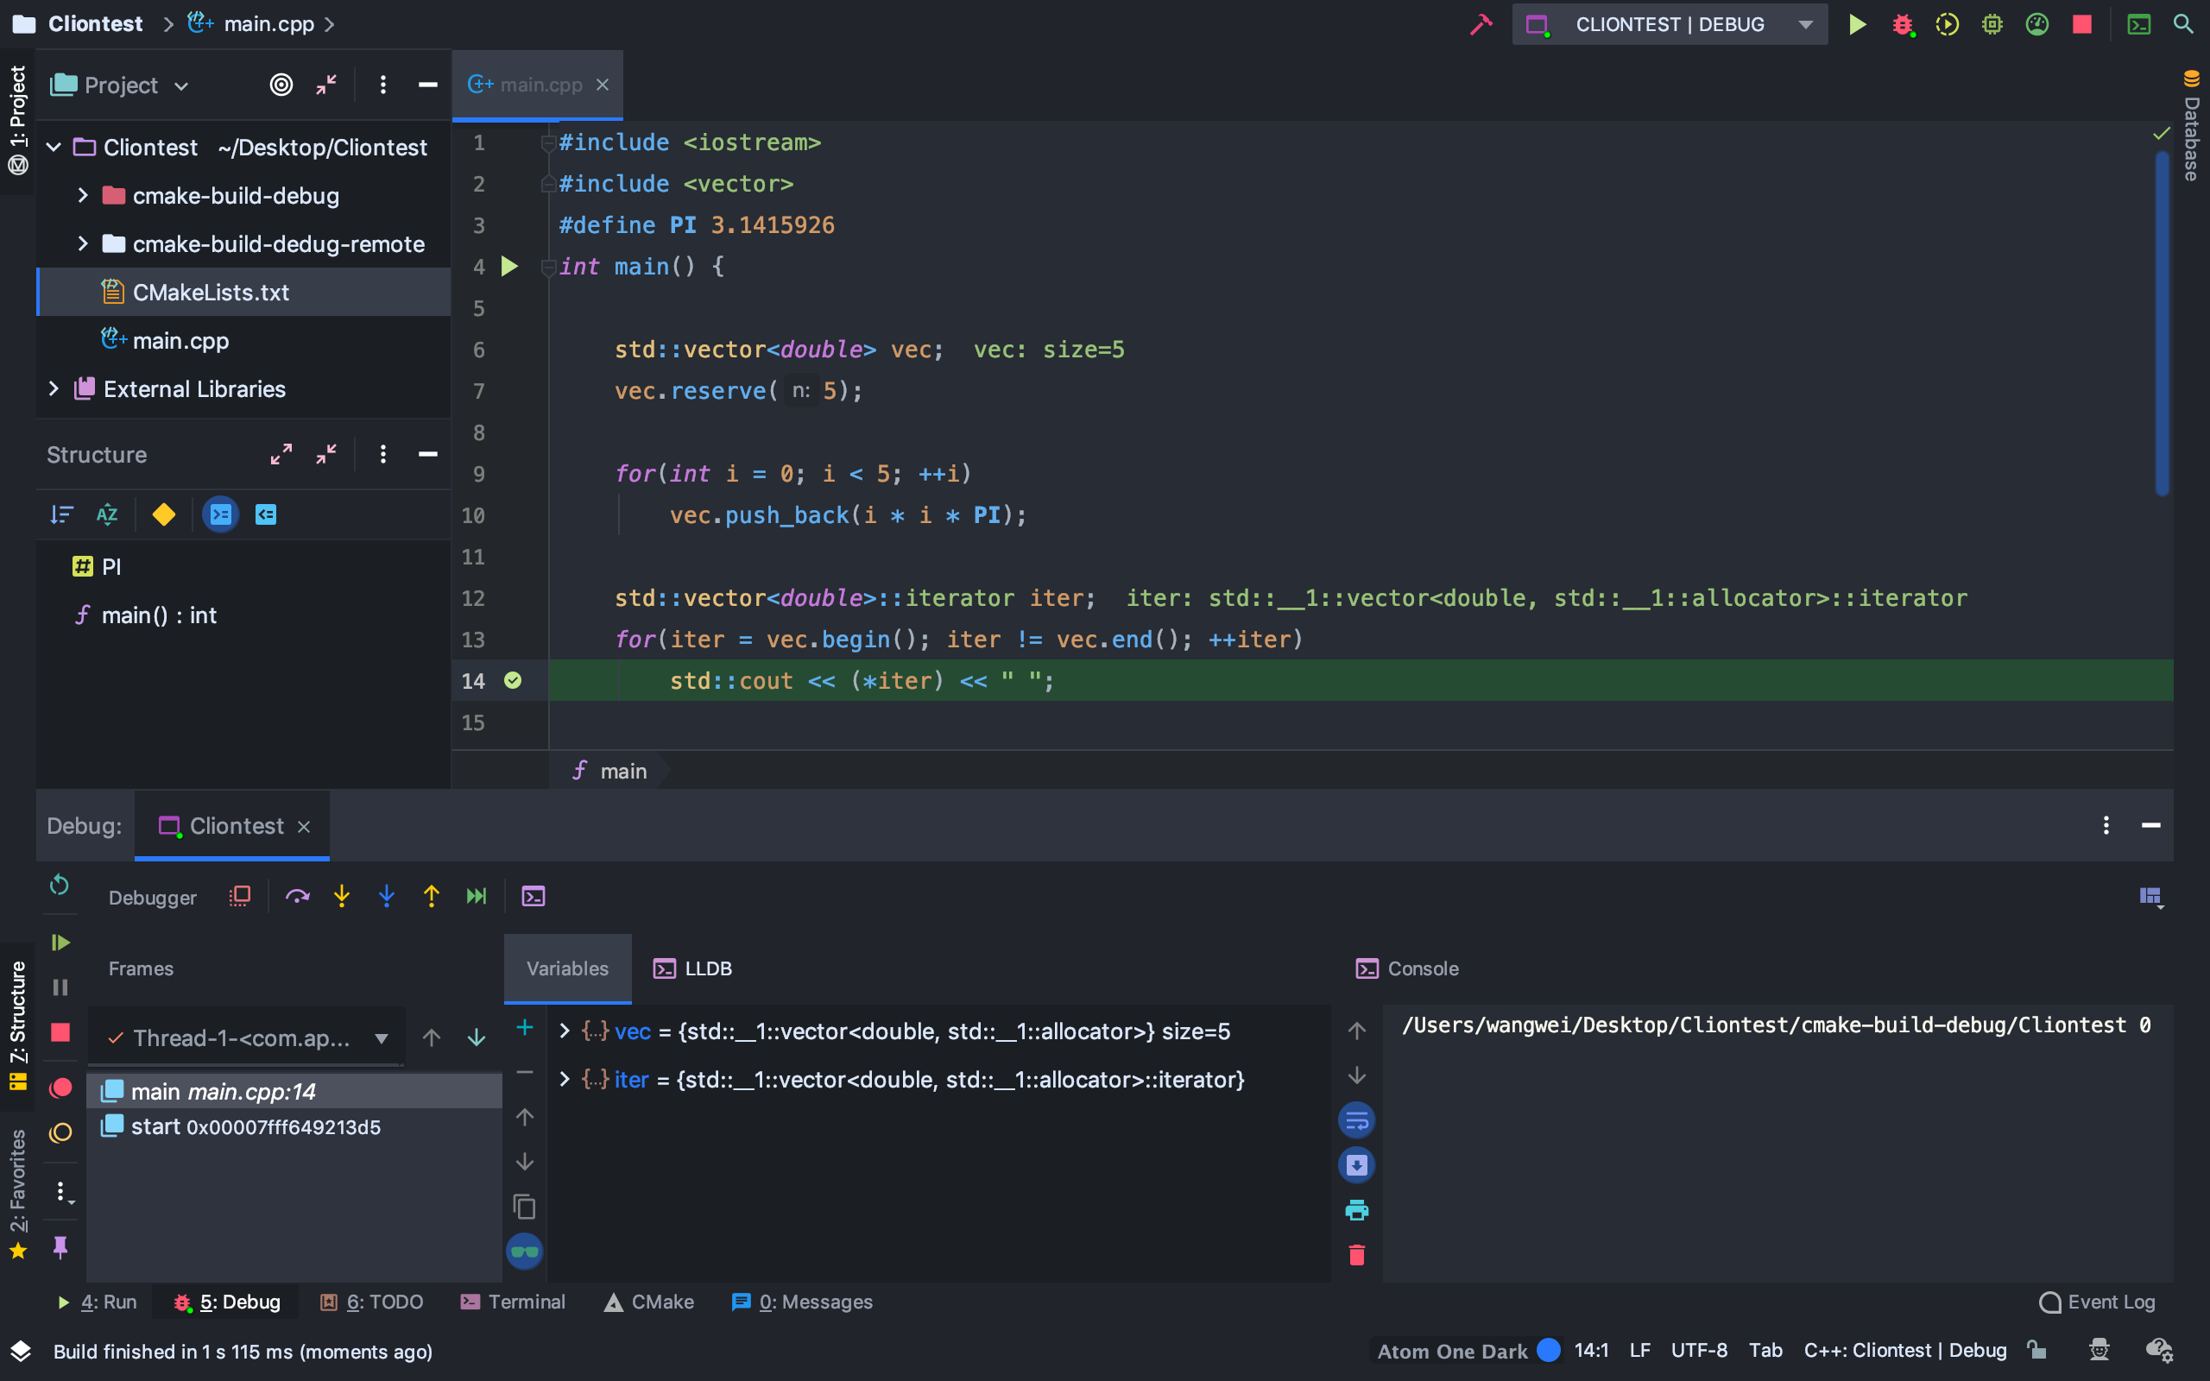Expand the vec variable in Variables panel
This screenshot has width=2210, height=1381.
click(564, 1031)
